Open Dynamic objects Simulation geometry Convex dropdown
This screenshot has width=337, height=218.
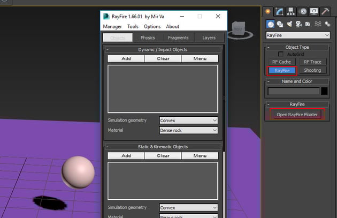(188, 121)
